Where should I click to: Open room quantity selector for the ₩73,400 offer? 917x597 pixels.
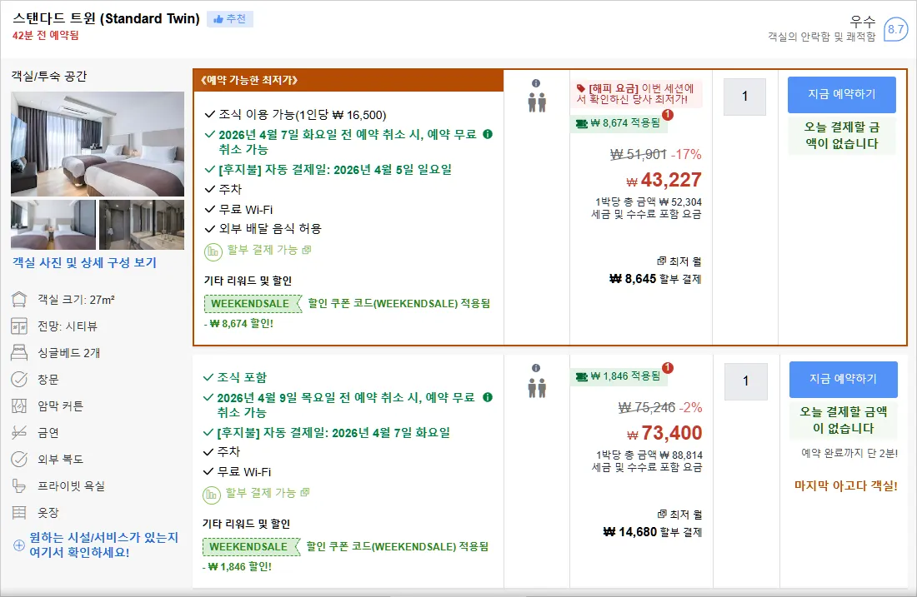tap(745, 381)
